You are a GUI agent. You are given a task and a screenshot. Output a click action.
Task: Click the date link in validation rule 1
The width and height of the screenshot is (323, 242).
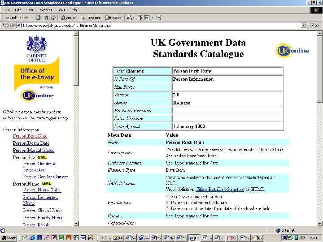[218, 197]
